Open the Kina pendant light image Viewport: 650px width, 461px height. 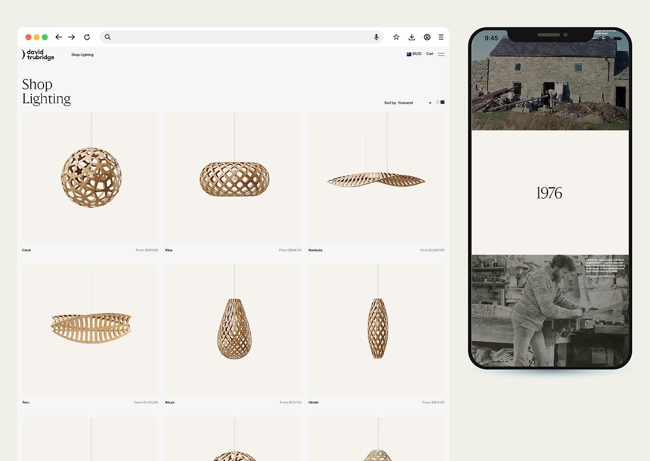233,179
